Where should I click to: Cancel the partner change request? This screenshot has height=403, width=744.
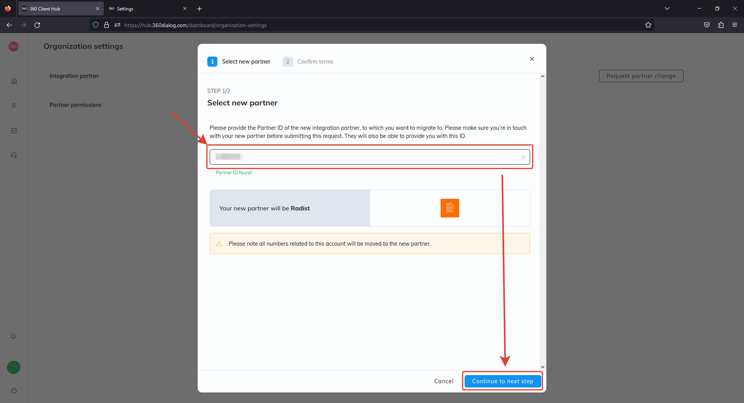(444, 381)
